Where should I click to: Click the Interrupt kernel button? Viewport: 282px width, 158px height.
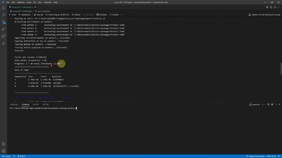click(x=88, y=14)
